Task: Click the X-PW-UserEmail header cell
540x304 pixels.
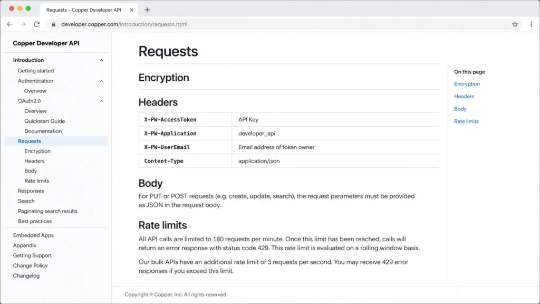Action: (x=185, y=147)
